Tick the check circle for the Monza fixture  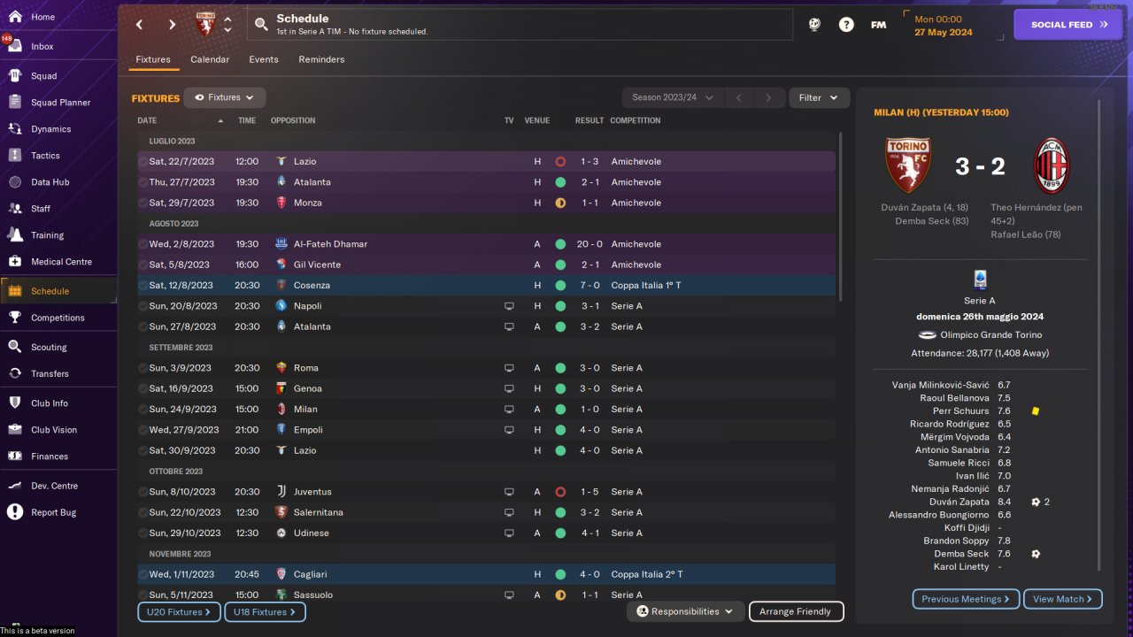143,203
